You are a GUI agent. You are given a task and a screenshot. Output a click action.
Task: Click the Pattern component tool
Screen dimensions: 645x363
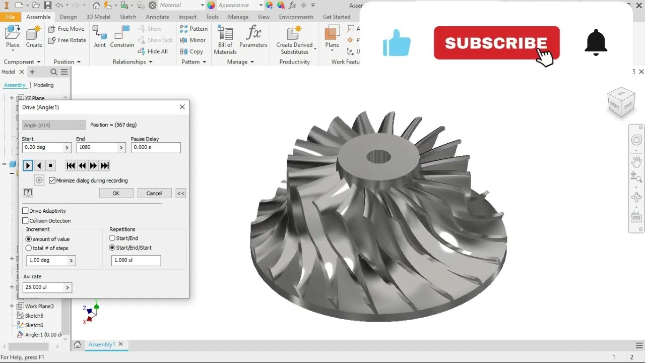click(x=194, y=29)
